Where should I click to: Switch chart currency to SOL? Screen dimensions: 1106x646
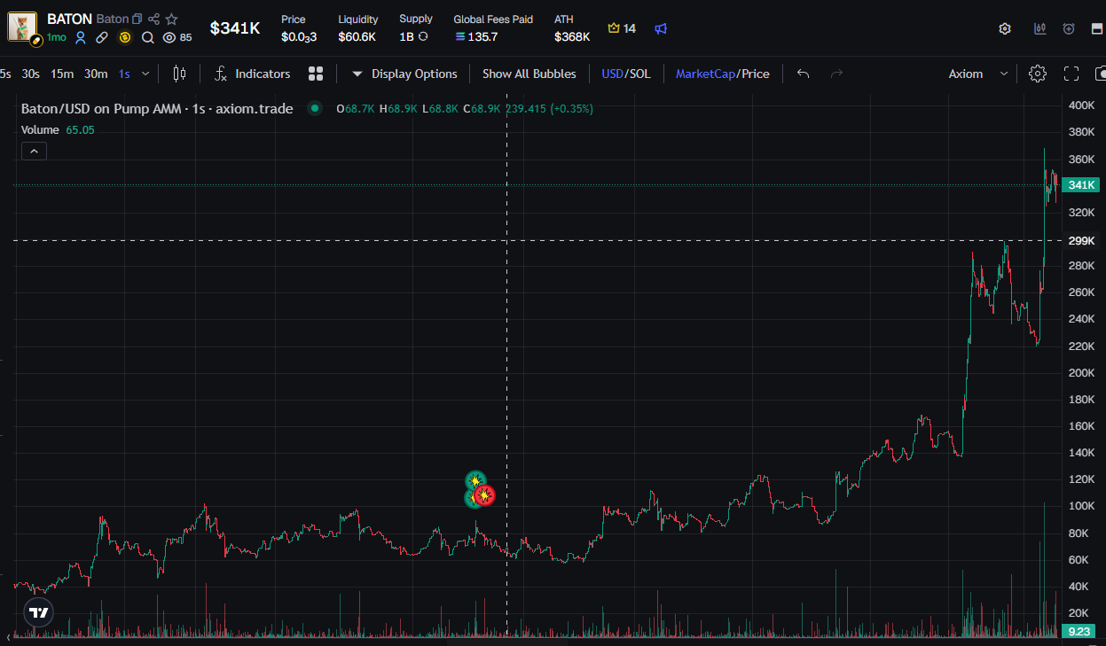click(639, 74)
